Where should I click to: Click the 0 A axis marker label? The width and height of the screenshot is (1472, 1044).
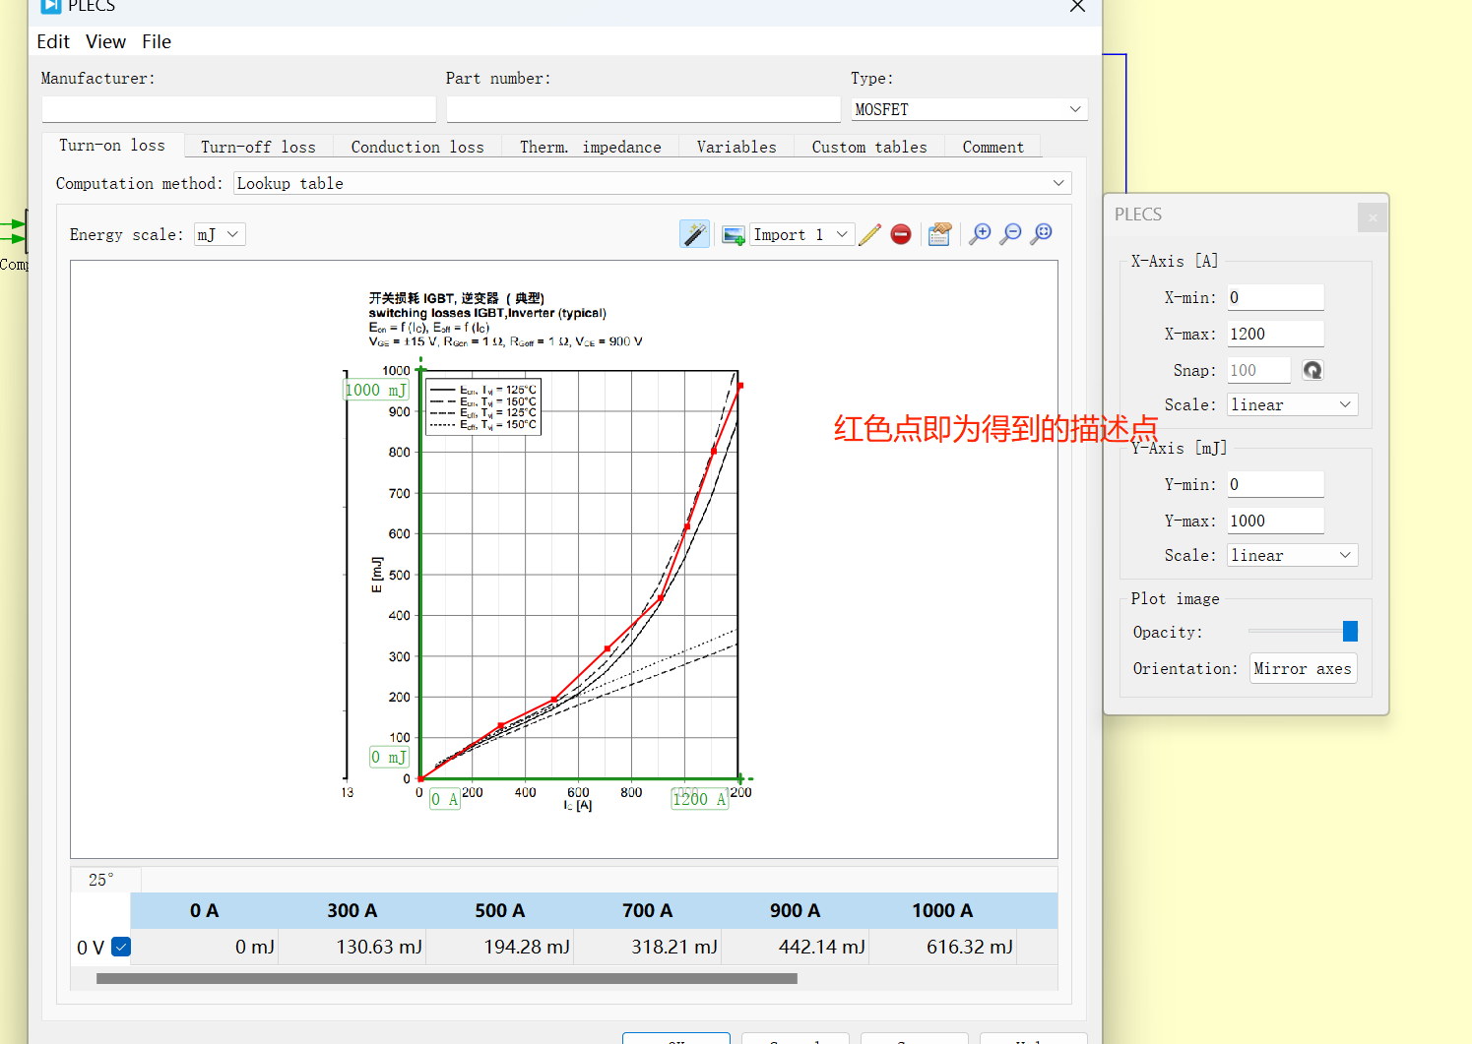pos(445,799)
